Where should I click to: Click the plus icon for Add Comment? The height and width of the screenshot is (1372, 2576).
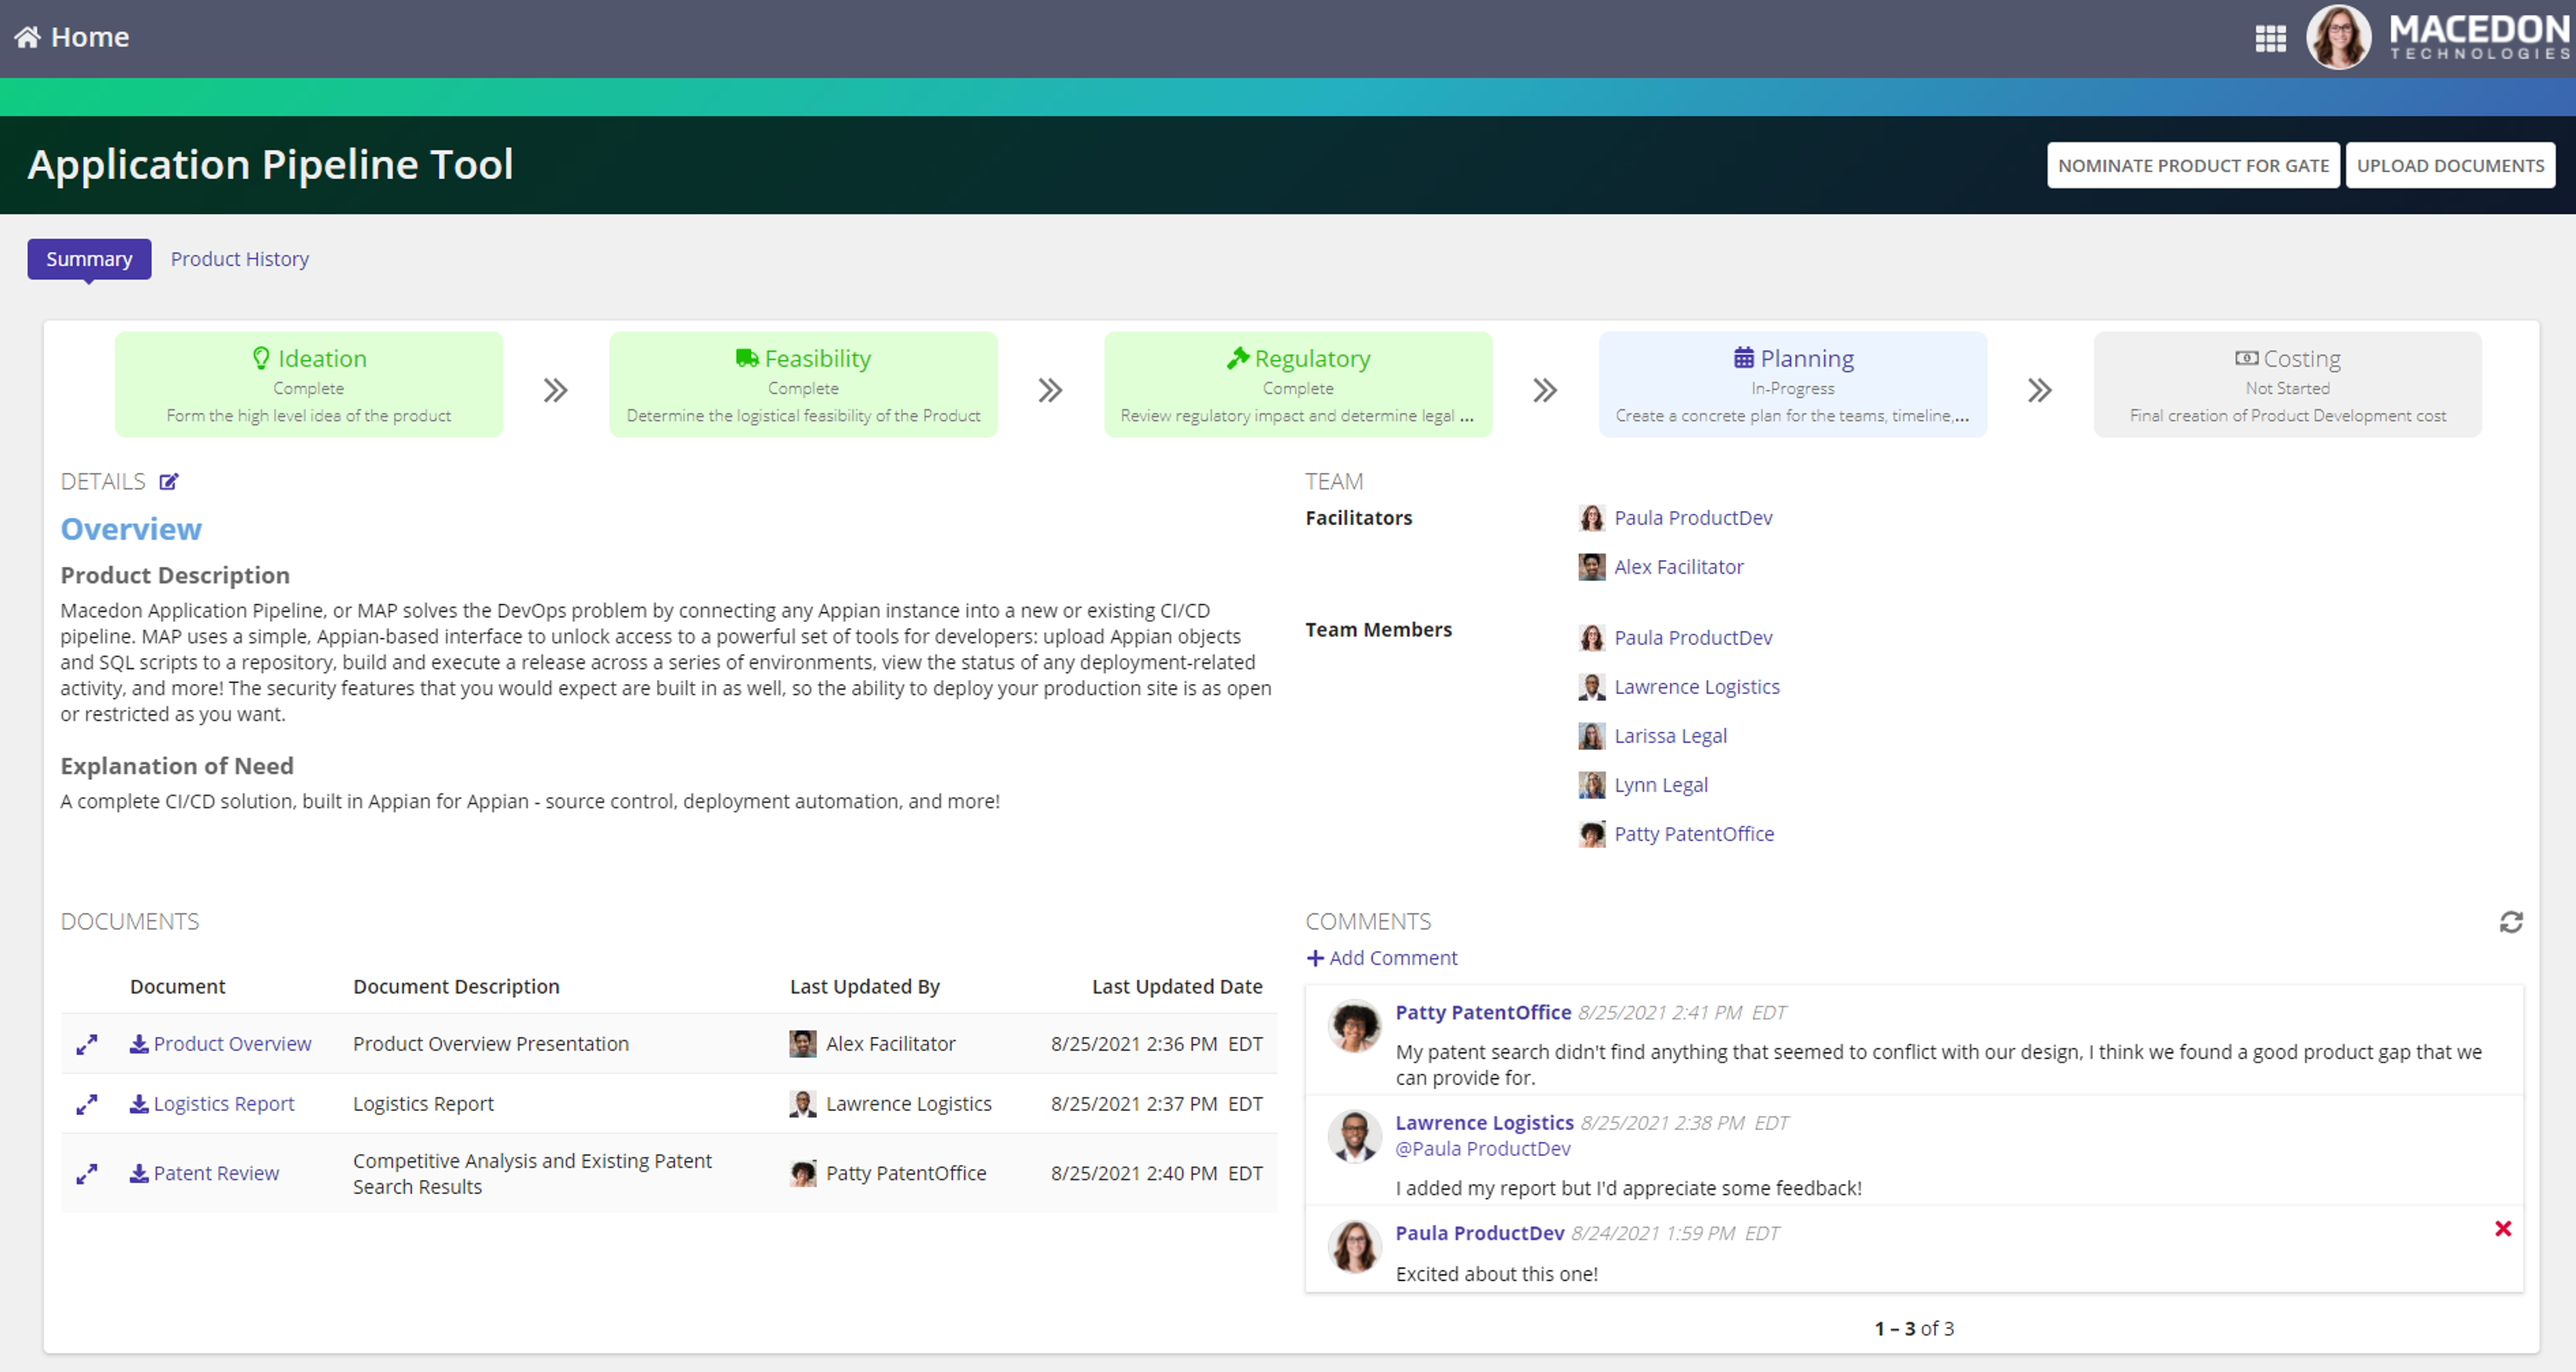(1315, 958)
